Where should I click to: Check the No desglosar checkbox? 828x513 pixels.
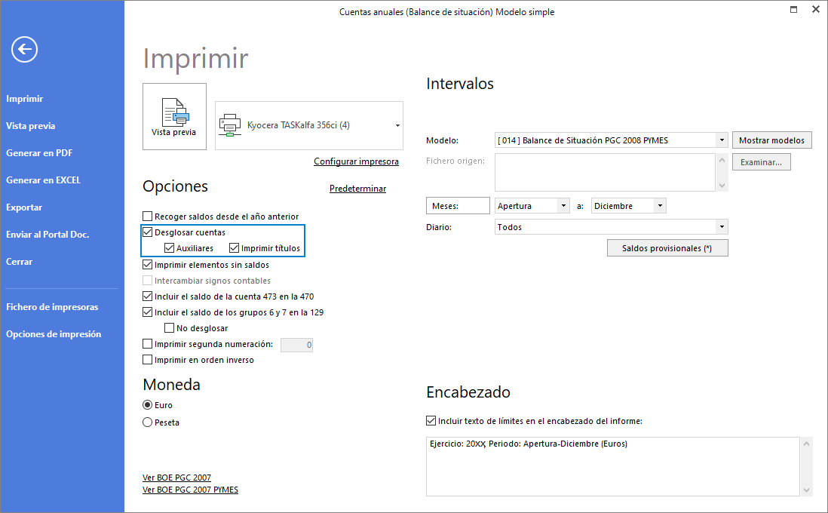pyautogui.click(x=170, y=328)
